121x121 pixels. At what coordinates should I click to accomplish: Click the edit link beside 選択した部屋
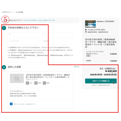point(76,67)
